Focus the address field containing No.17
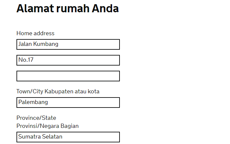 (x=68, y=60)
